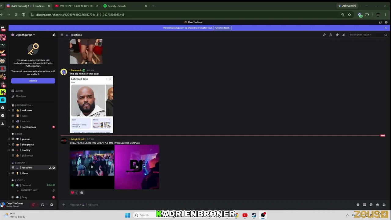Open microphone input options arrow

(x=37, y=205)
